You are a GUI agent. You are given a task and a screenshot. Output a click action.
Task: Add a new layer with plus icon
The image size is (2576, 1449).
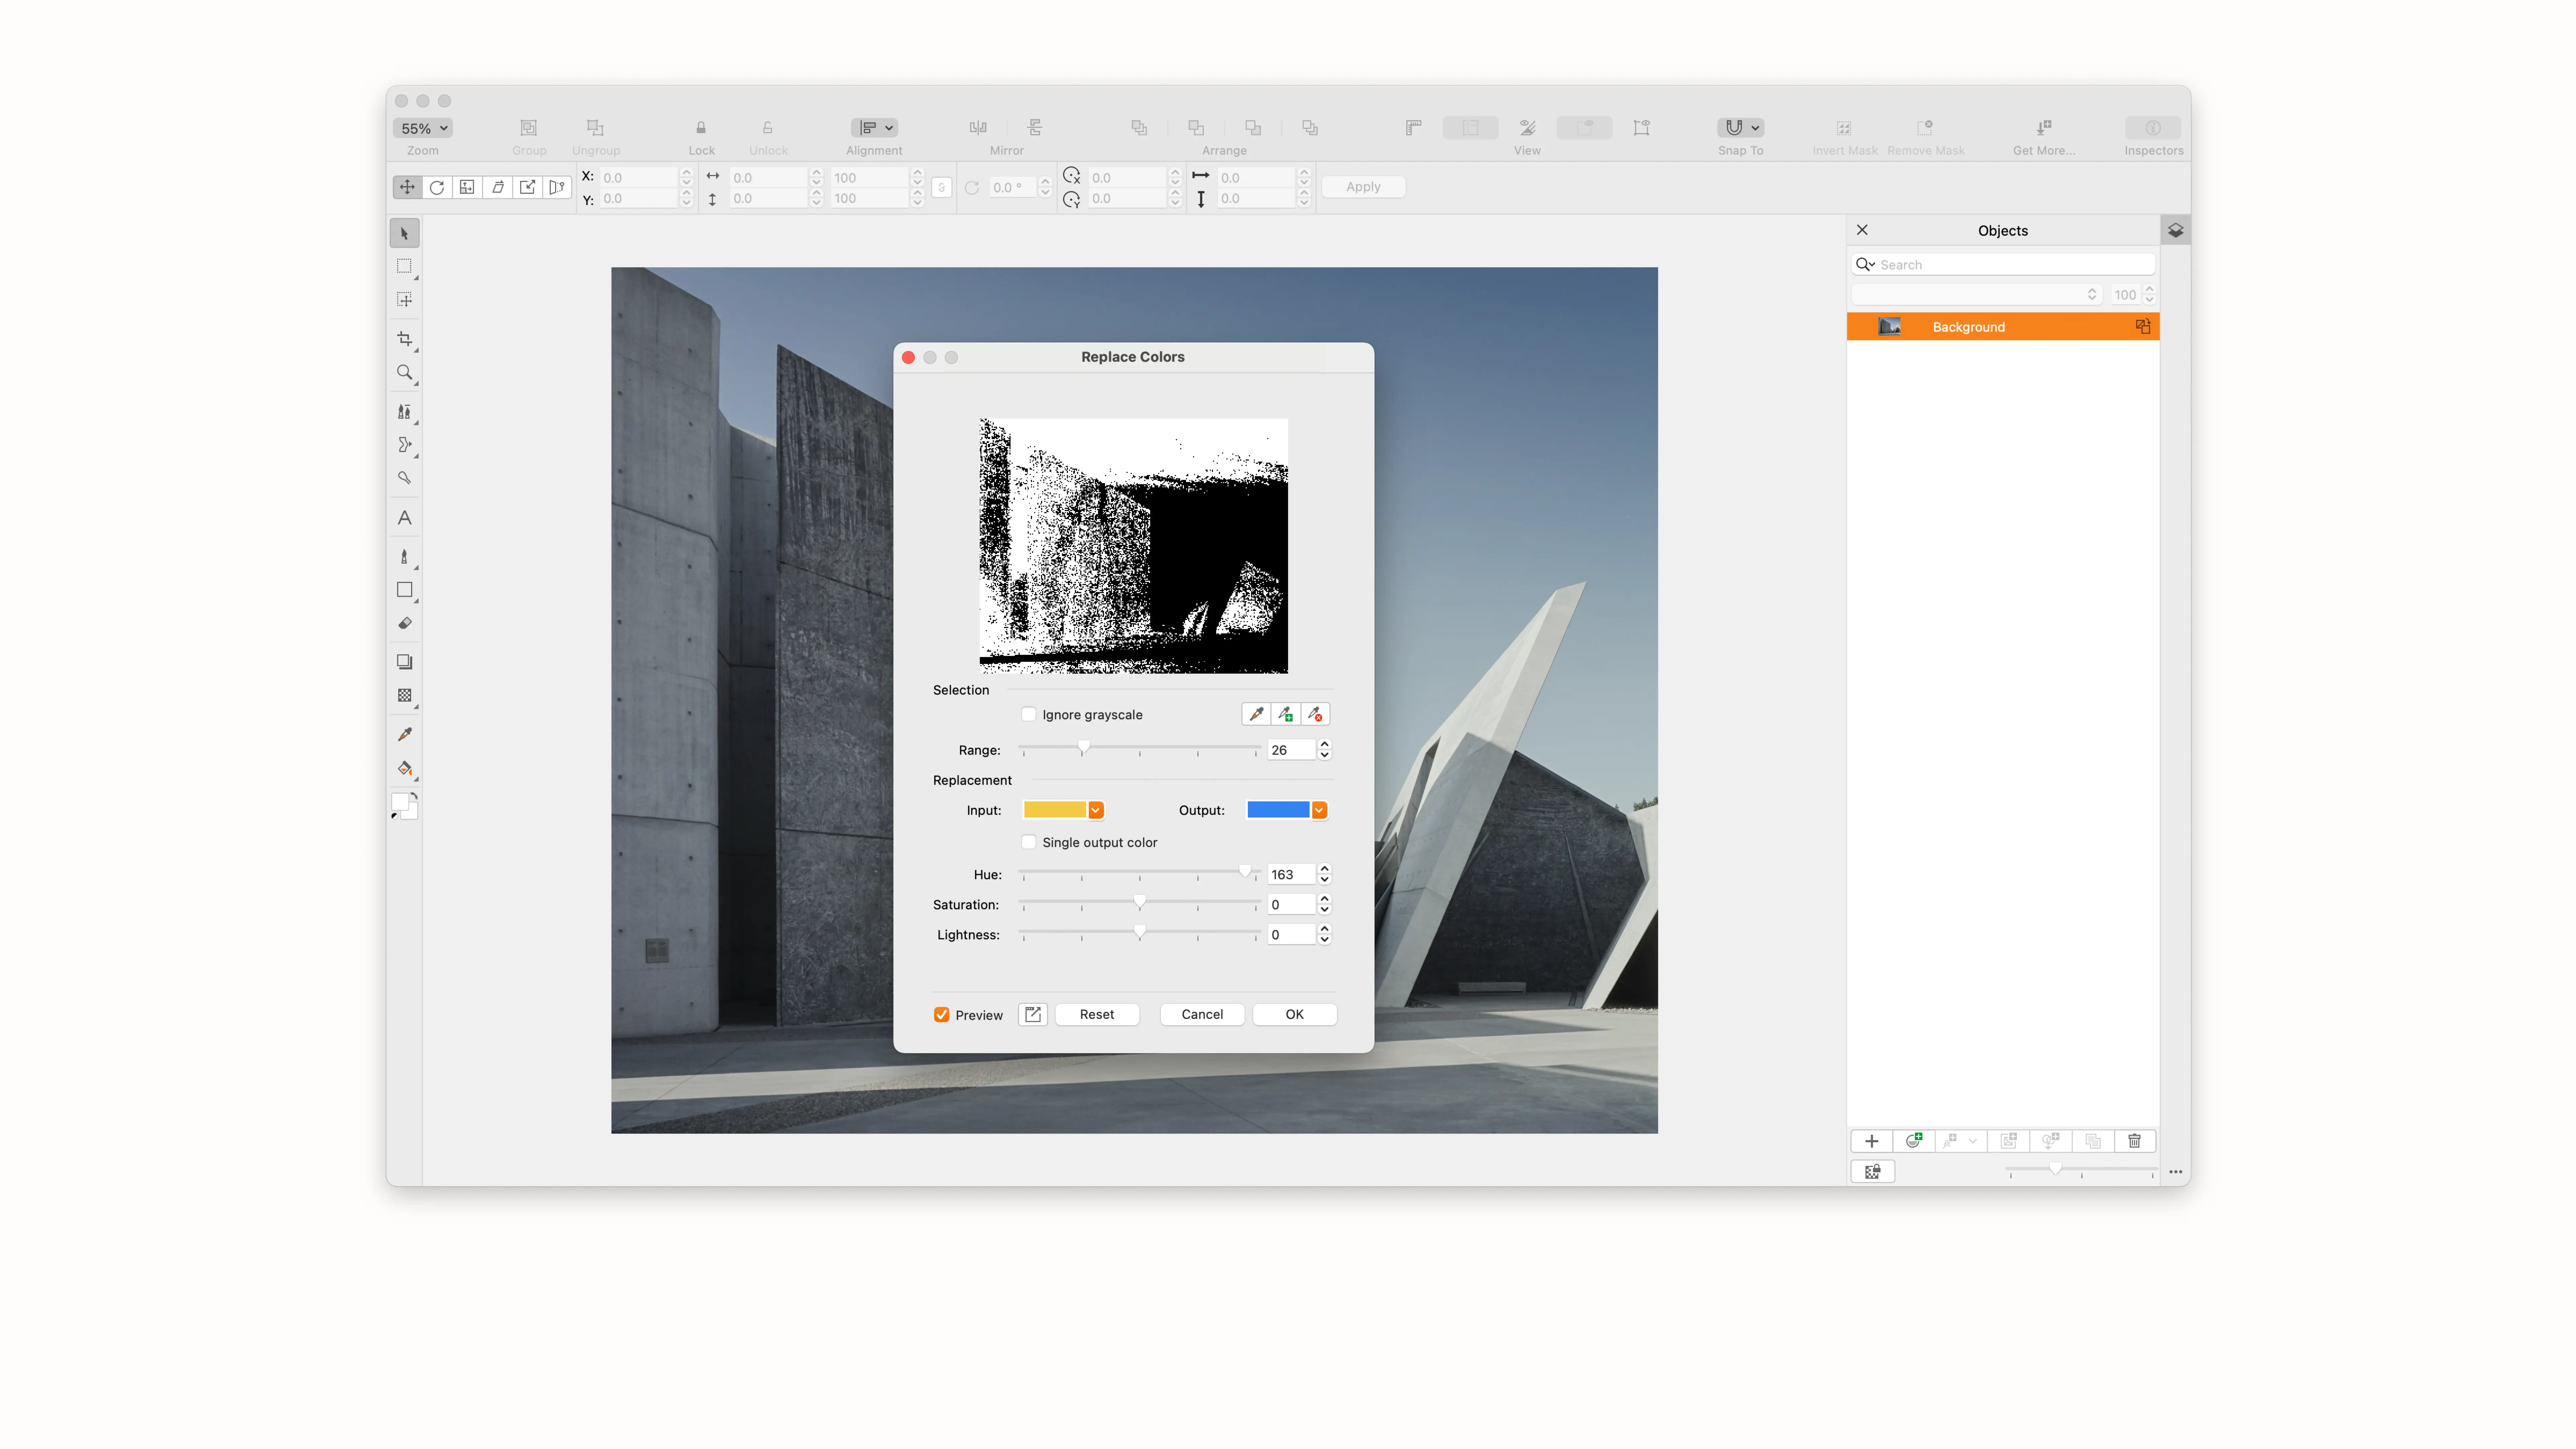click(1872, 1141)
